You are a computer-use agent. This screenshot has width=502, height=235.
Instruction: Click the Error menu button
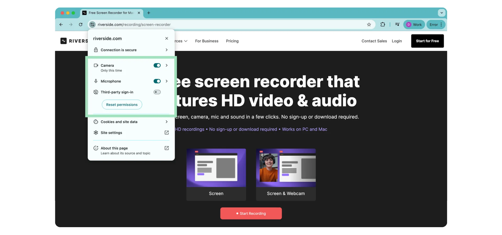436,25
